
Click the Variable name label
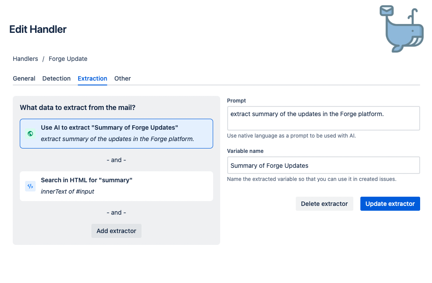pyautogui.click(x=245, y=151)
